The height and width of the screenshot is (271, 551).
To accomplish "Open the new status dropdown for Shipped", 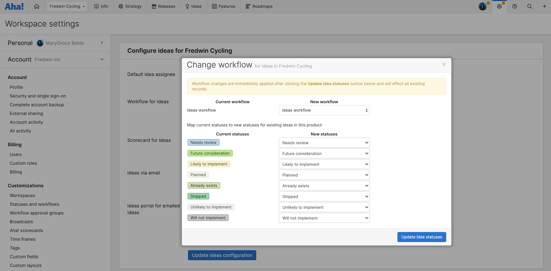I will pos(324,196).
